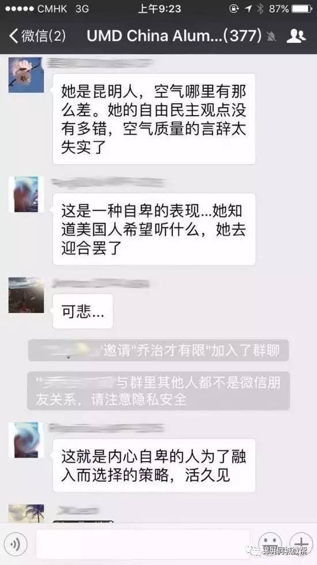This screenshot has height=565, width=317.
Task: Tap the message text input field
Action: (142, 544)
